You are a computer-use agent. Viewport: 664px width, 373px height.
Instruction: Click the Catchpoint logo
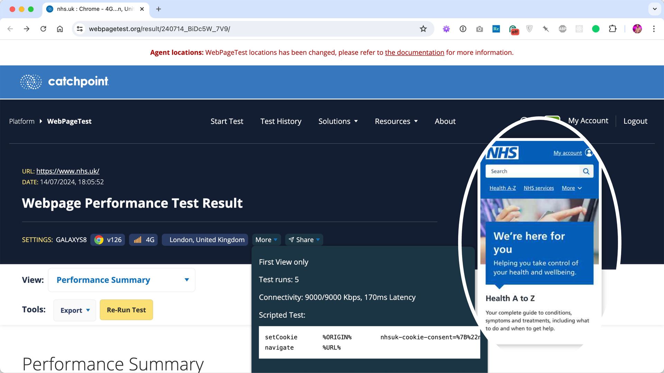point(64,82)
